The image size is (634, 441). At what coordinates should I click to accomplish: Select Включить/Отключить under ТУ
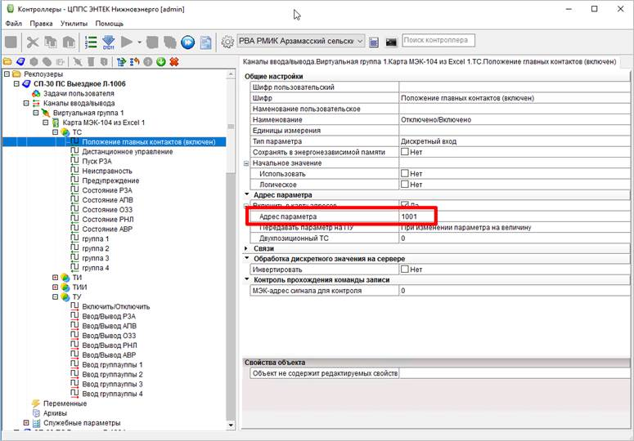click(115, 306)
